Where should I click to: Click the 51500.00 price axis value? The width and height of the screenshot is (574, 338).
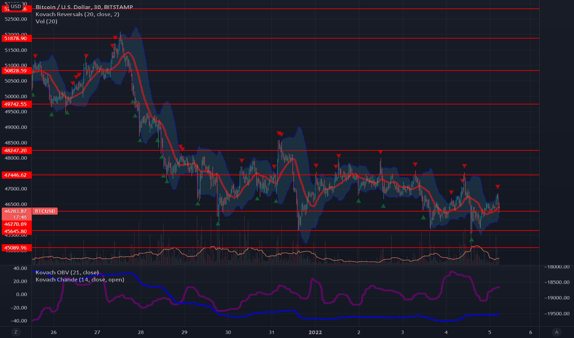[x=16, y=50]
